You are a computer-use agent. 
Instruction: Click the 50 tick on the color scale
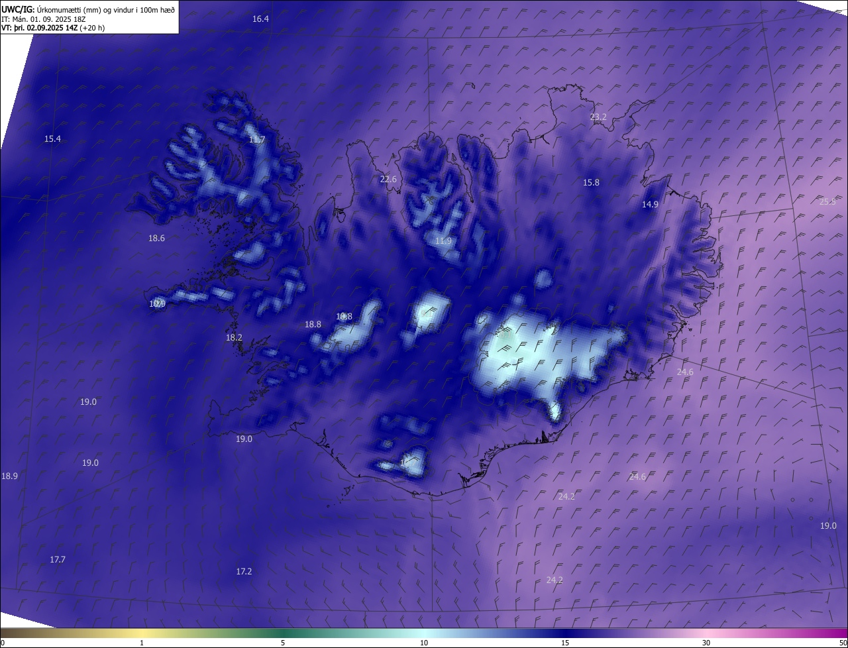coord(843,643)
